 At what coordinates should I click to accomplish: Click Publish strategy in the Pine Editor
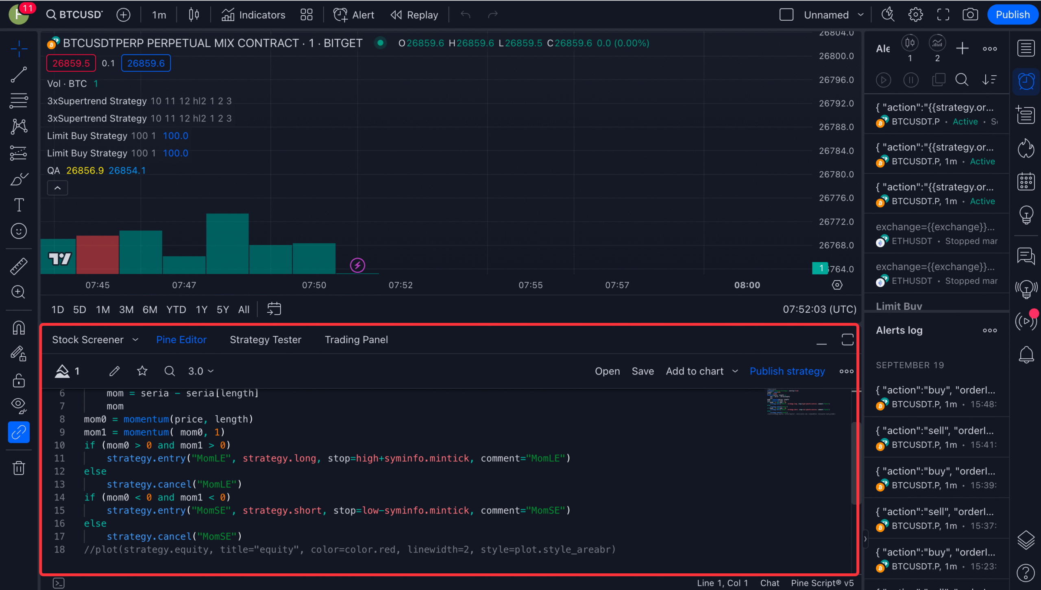[x=787, y=371]
